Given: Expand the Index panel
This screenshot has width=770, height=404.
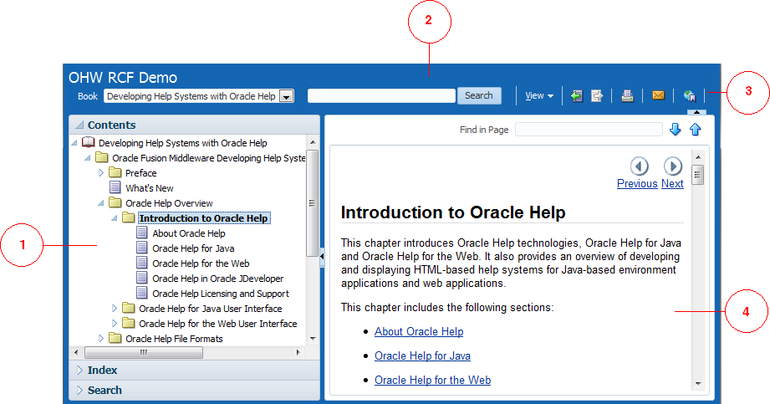Looking at the screenshot, I should (x=79, y=370).
